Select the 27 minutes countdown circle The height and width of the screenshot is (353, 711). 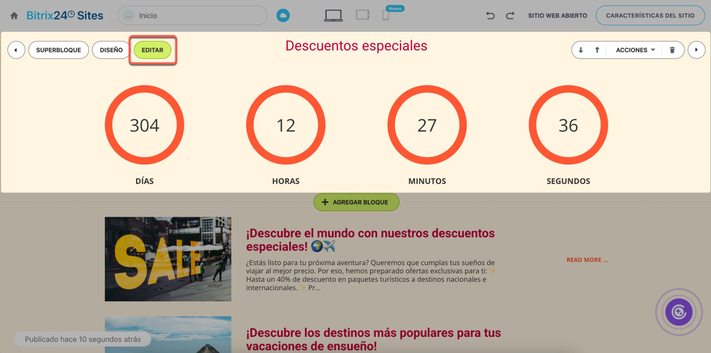point(427,126)
